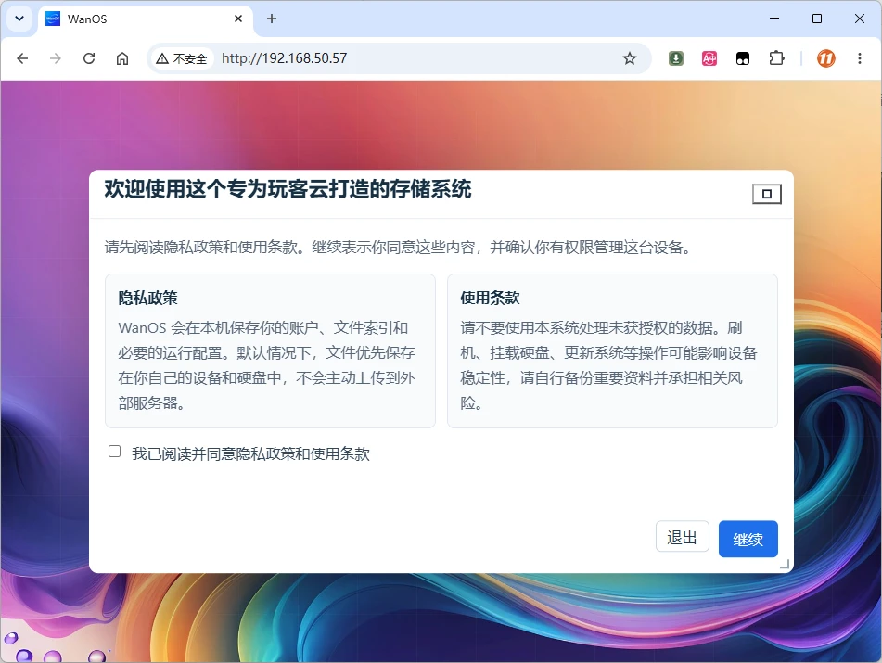This screenshot has width=882, height=663.
Task: Open a new tab with plus button
Action: coord(272,19)
